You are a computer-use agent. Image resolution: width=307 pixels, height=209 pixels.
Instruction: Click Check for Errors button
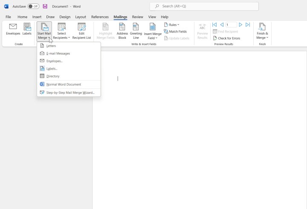[229, 38]
